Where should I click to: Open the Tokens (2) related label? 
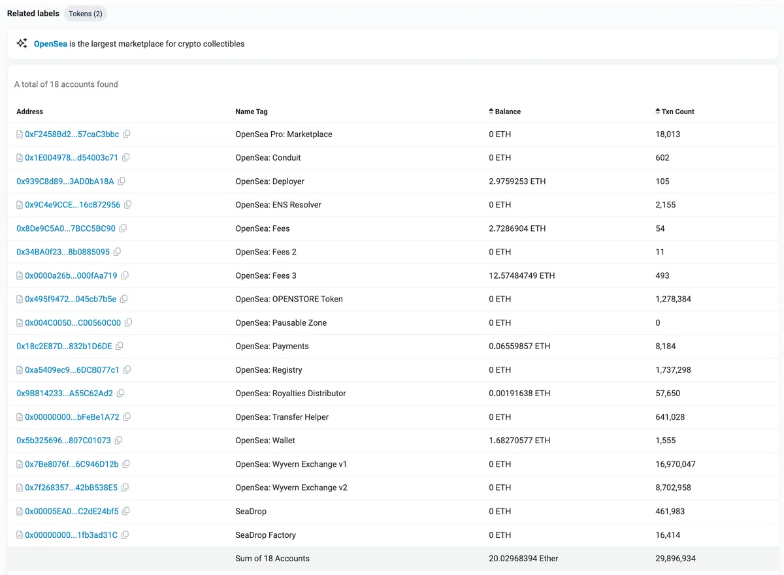86,14
